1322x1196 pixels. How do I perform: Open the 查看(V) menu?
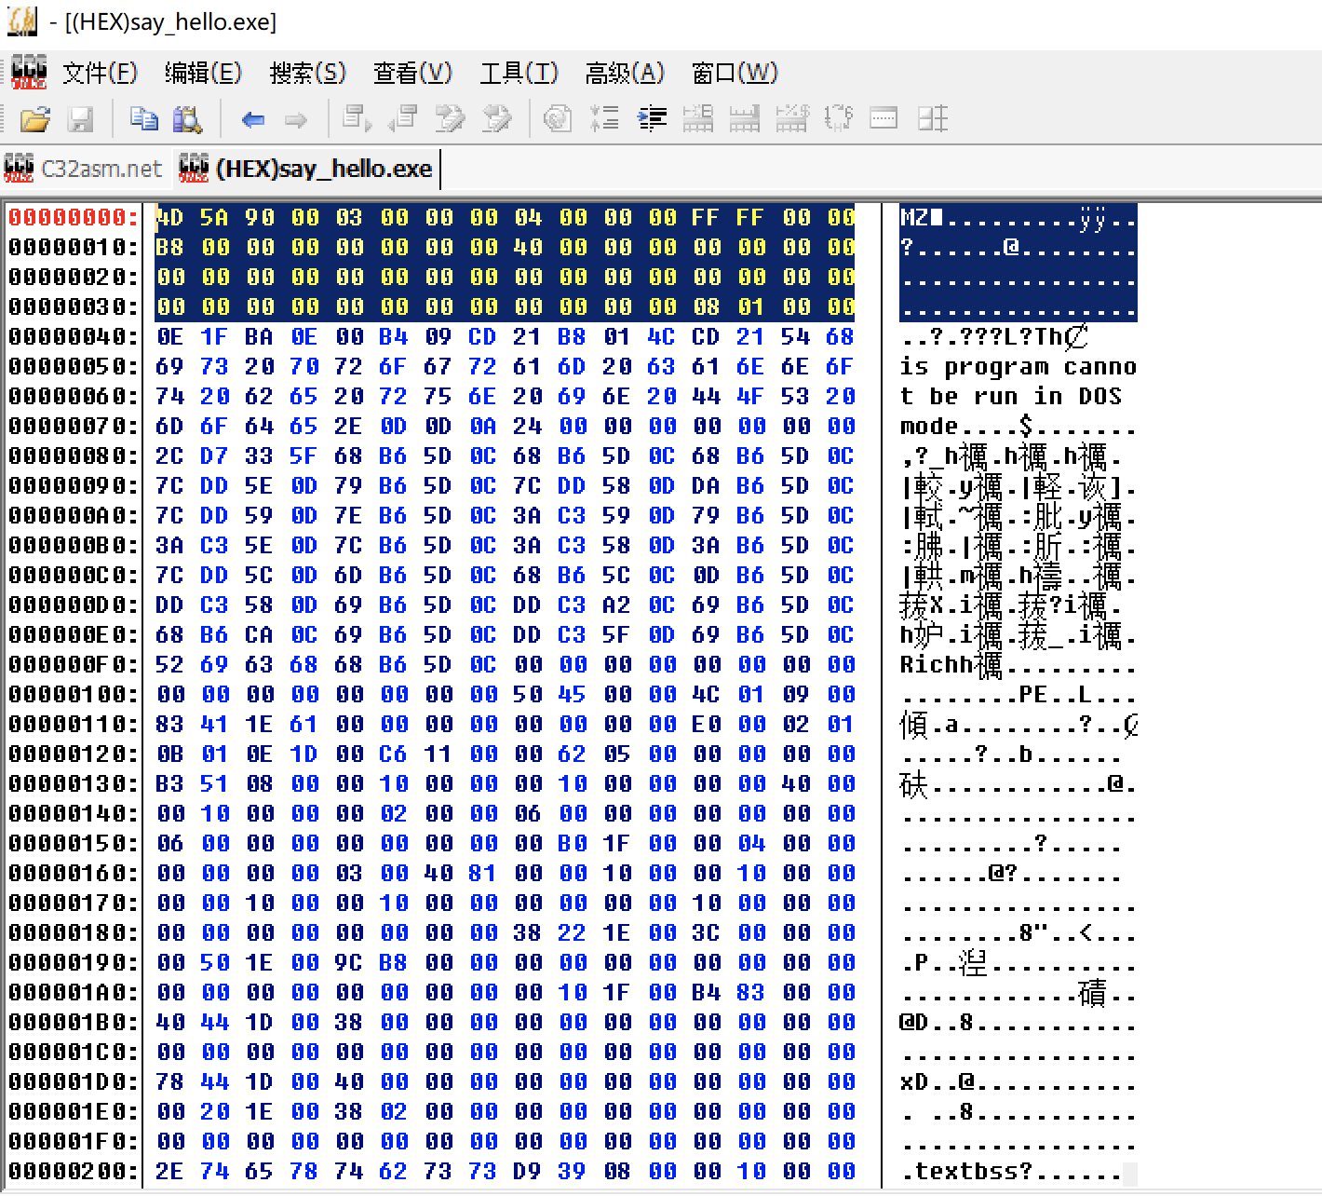(412, 73)
